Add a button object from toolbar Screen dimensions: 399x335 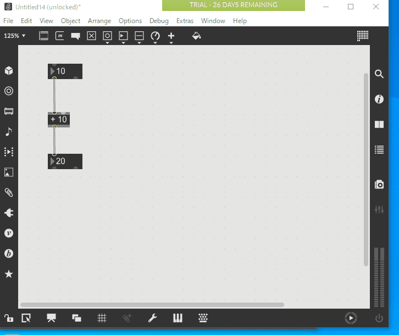click(x=107, y=36)
